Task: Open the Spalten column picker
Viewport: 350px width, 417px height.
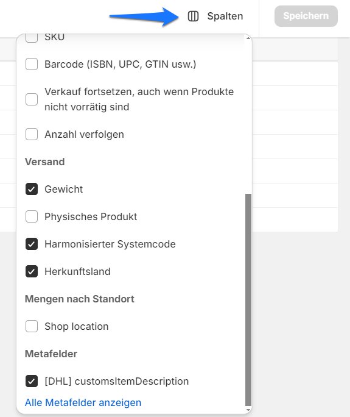Action: (x=215, y=16)
